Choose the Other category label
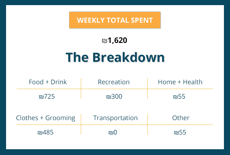Image resolution: width=230 pixels, height=155 pixels. [x=181, y=118]
